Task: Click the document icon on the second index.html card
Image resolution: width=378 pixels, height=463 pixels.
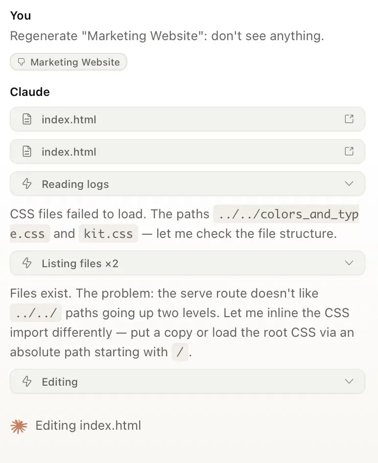Action: tap(27, 152)
